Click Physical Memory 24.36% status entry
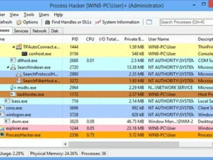The image size is (213, 160). click(x=54, y=154)
